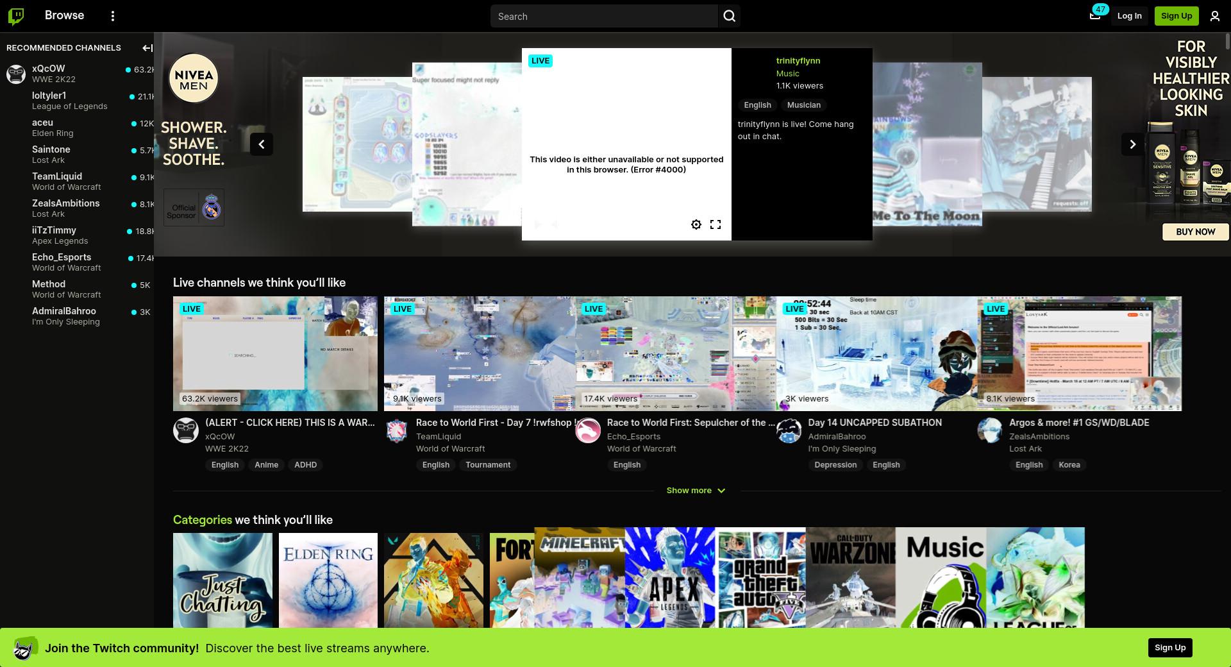The image size is (1231, 667).
Task: Open the three-dot more menu
Action: (x=113, y=16)
